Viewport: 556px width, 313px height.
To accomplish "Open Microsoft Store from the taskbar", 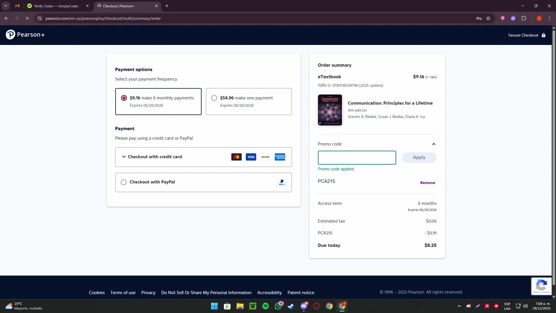I will [227, 306].
